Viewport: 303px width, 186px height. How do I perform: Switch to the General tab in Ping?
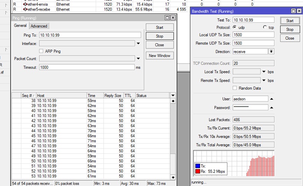(x=20, y=26)
